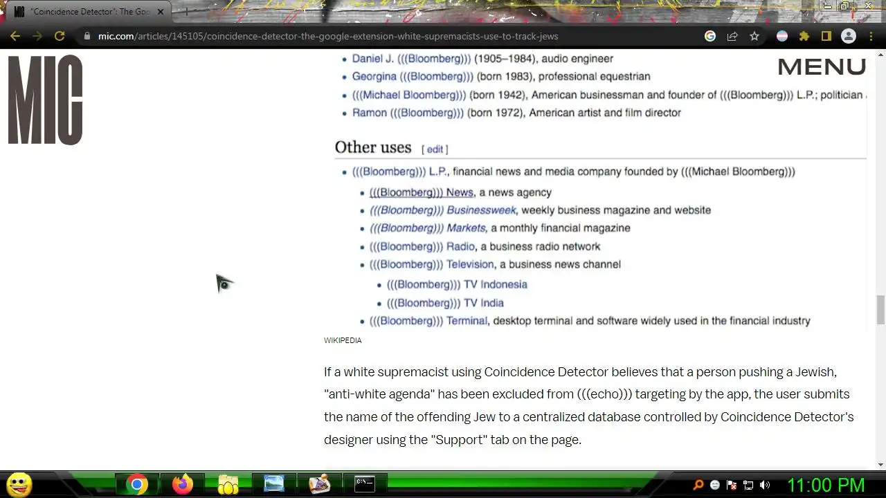
Task: Click the Georgina (((Bloomberg))) link
Action: point(413,77)
